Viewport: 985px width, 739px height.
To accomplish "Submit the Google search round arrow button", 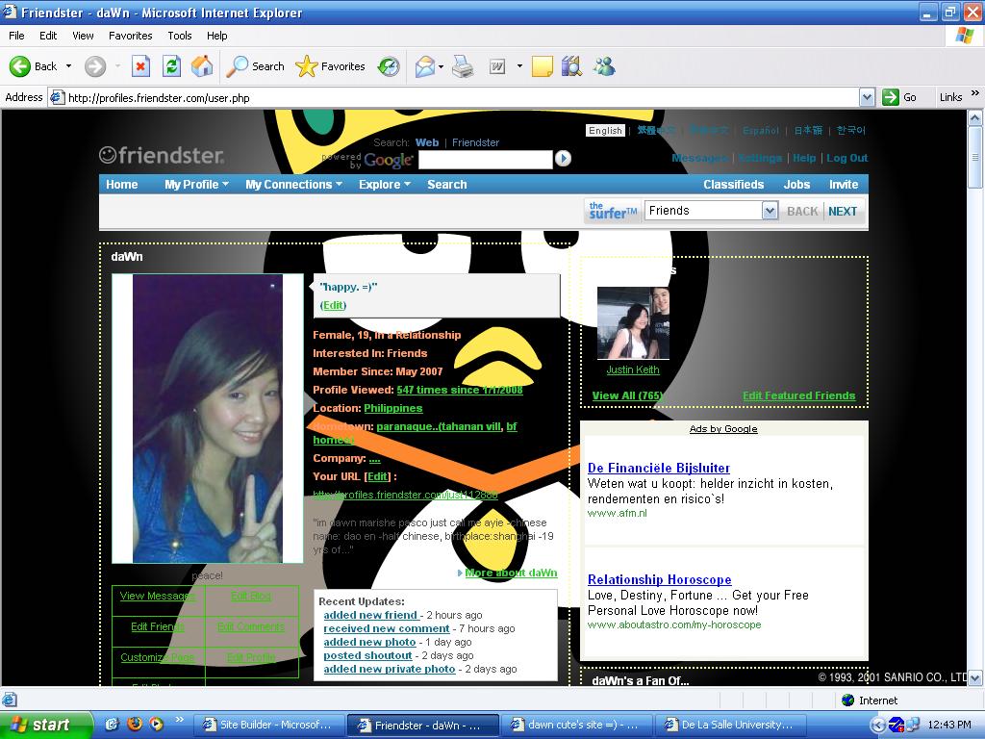I will (x=563, y=159).
